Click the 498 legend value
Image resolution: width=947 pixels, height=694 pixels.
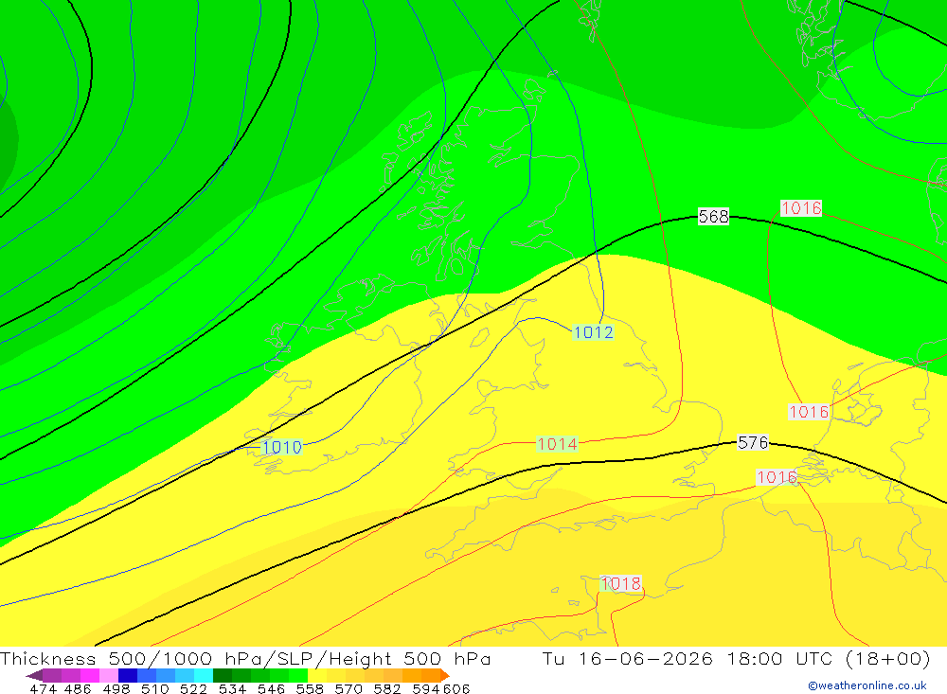(116, 688)
